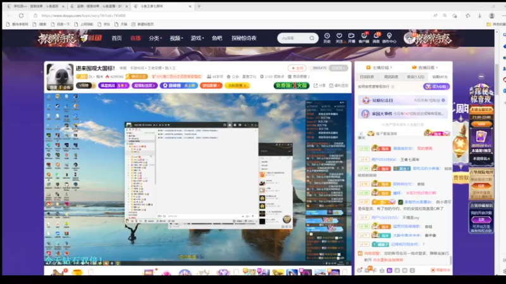Open the 关注 heart icon in header
The image size is (506, 284).
[x=339, y=36]
